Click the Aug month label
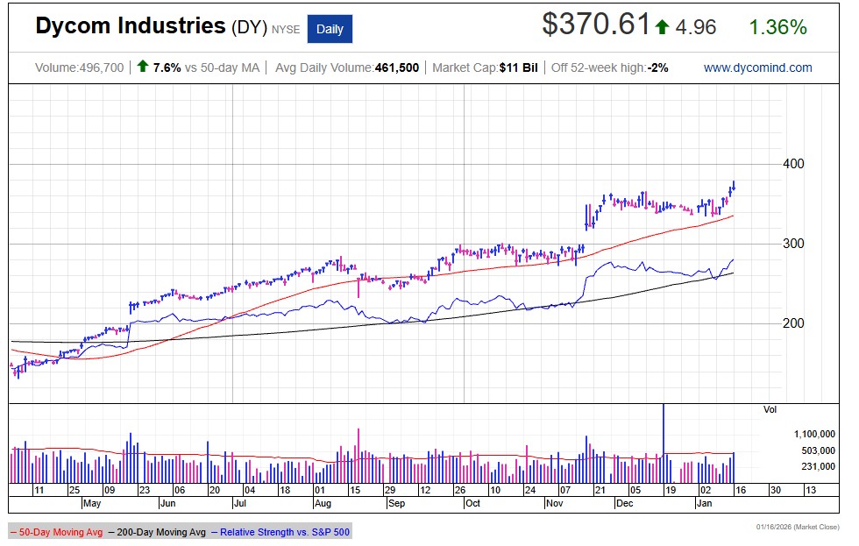Screen dimensions: 859x546 click(323, 503)
